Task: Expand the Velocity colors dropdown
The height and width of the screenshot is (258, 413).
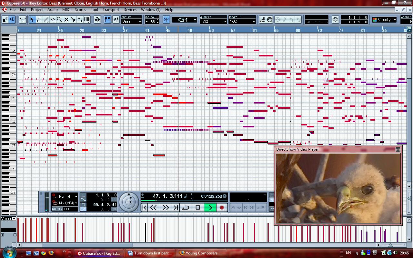Action: pos(384,20)
